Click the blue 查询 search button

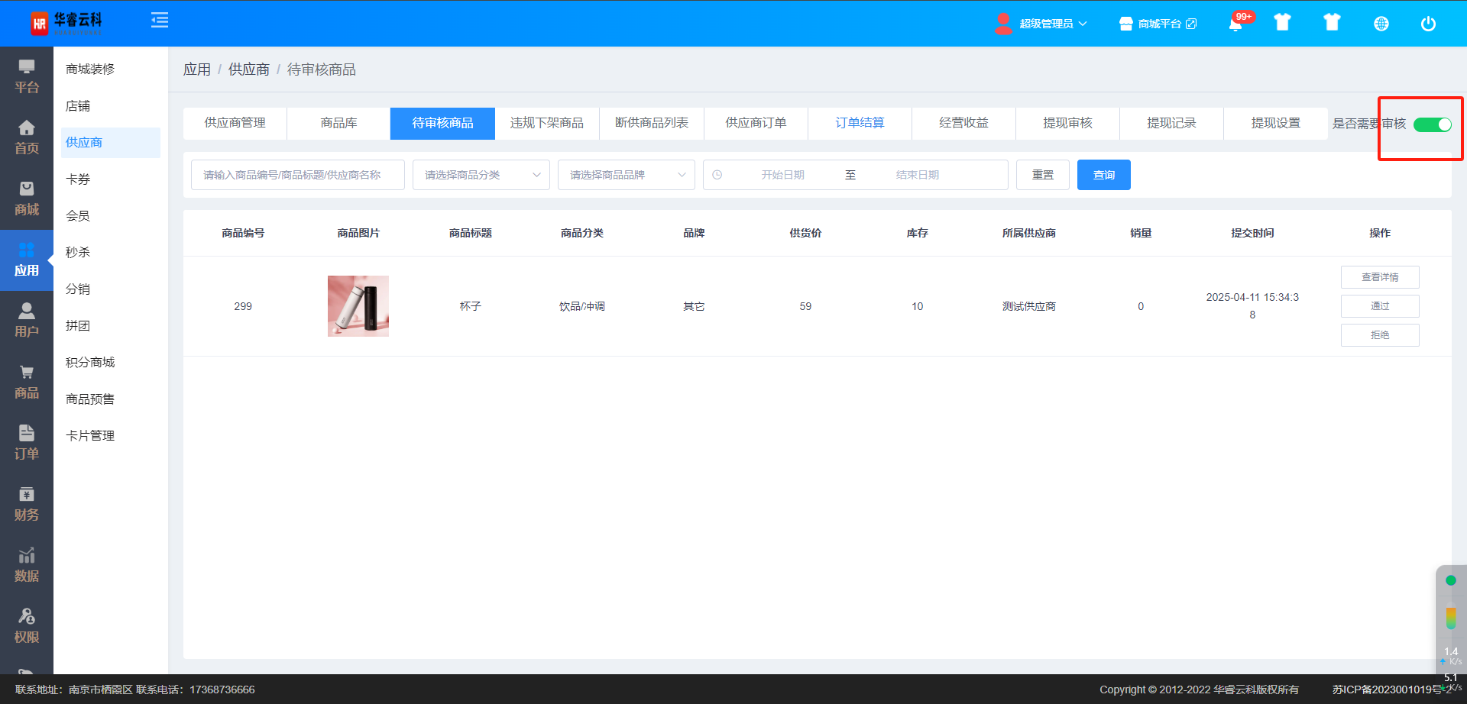click(x=1103, y=175)
